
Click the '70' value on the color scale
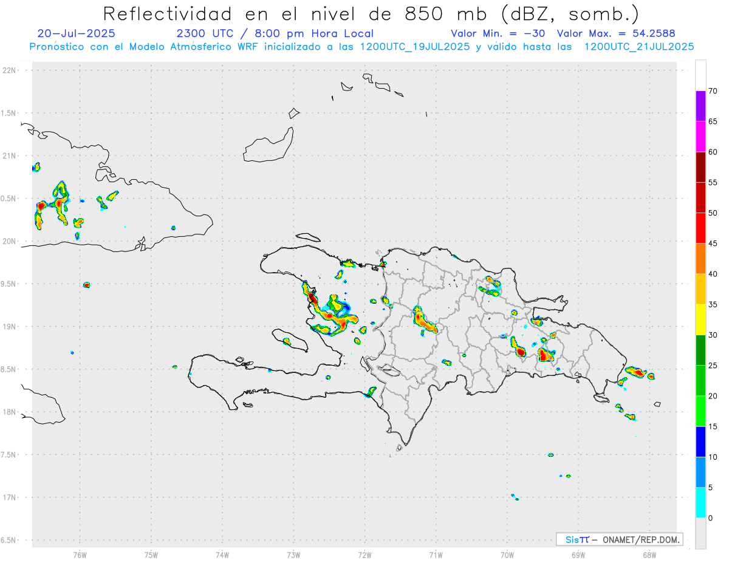coord(713,91)
